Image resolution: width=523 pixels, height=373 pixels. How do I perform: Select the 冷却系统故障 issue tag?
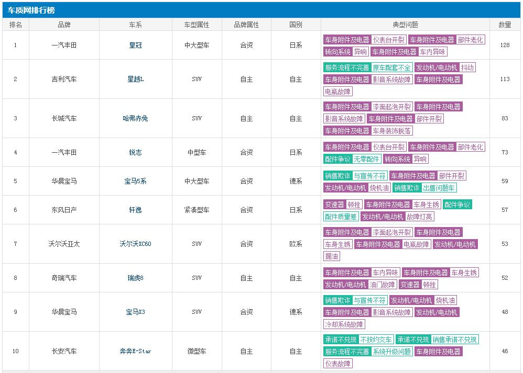coord(344,324)
